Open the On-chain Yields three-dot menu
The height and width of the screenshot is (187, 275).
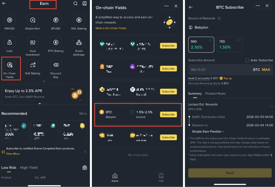click(166, 6)
